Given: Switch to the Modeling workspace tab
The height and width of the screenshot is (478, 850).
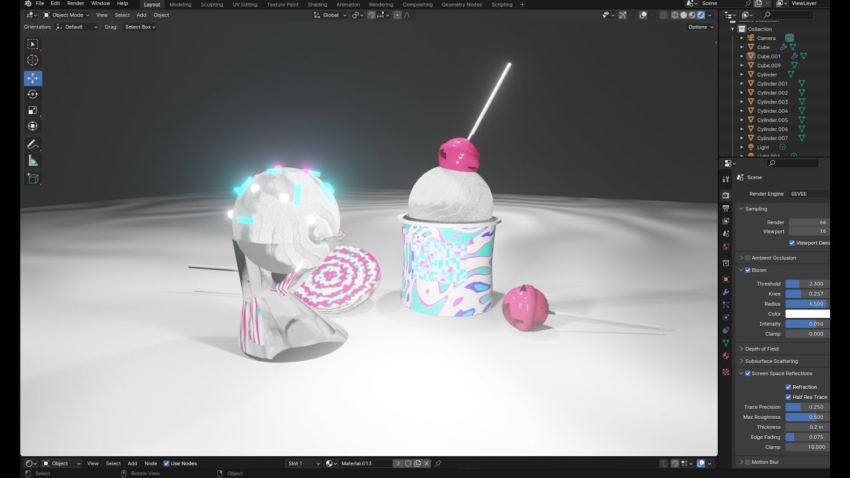Looking at the screenshot, I should 180,5.
